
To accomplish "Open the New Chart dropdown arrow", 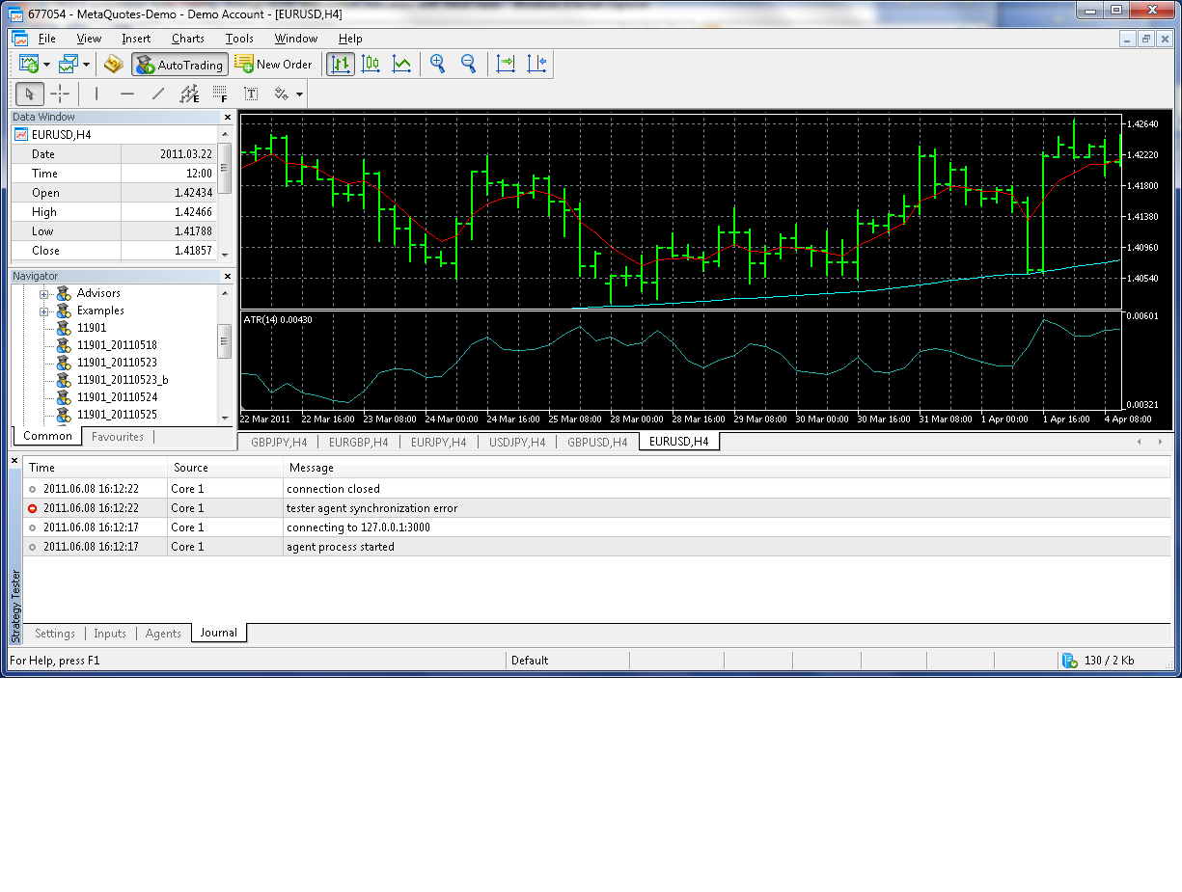I will (46, 65).
